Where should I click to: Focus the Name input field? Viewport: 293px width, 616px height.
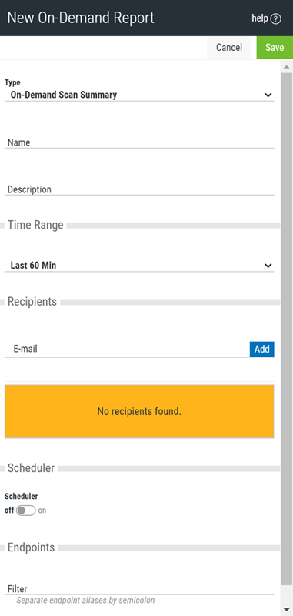coord(139,142)
